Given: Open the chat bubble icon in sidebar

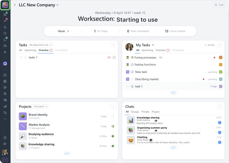Looking at the screenshot, I should point(5,40).
